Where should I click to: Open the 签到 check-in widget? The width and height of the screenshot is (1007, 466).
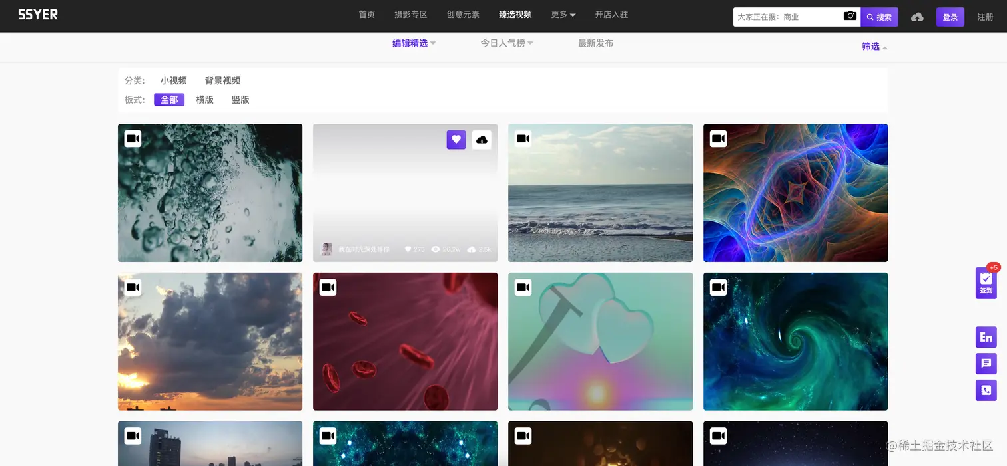coord(986,283)
